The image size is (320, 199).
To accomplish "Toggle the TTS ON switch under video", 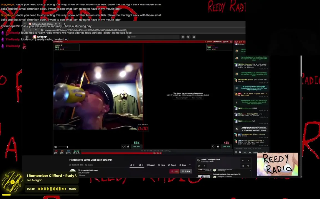I will pos(56,152).
